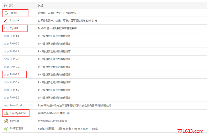
Task: Select the Pure-Ftpd entry name
Action: (x=16, y=105)
